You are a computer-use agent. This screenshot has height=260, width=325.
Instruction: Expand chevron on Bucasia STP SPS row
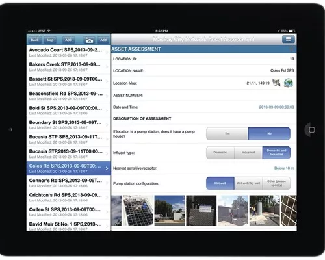coord(107,139)
